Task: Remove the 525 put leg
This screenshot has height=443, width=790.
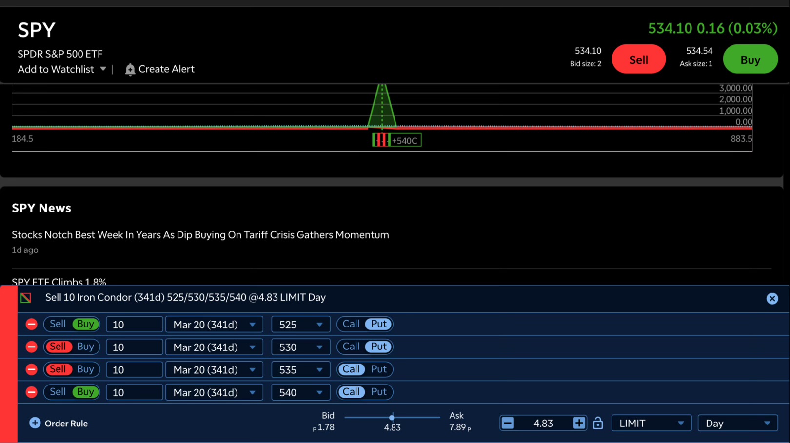Action: pyautogui.click(x=31, y=324)
